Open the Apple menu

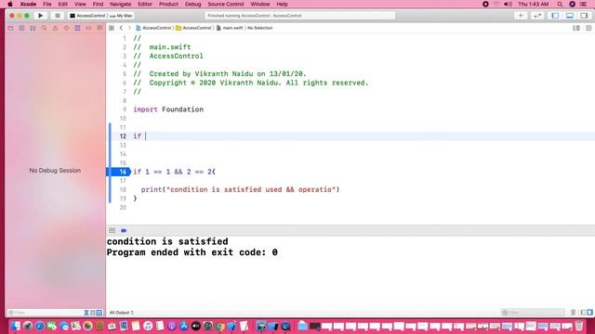coord(10,4)
